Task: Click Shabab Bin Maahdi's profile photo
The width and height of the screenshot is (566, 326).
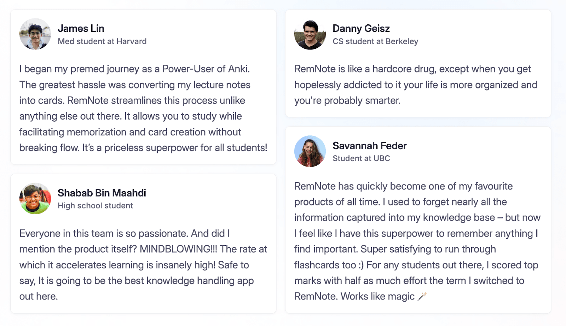Action: point(35,199)
